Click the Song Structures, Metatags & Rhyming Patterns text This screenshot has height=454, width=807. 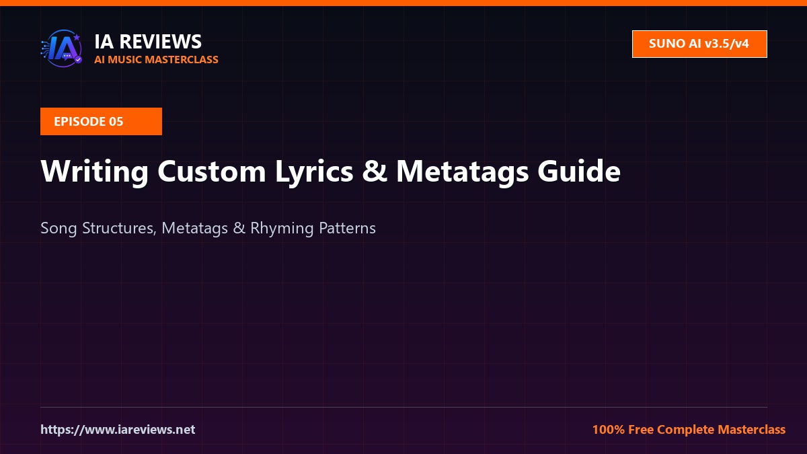[x=208, y=228]
